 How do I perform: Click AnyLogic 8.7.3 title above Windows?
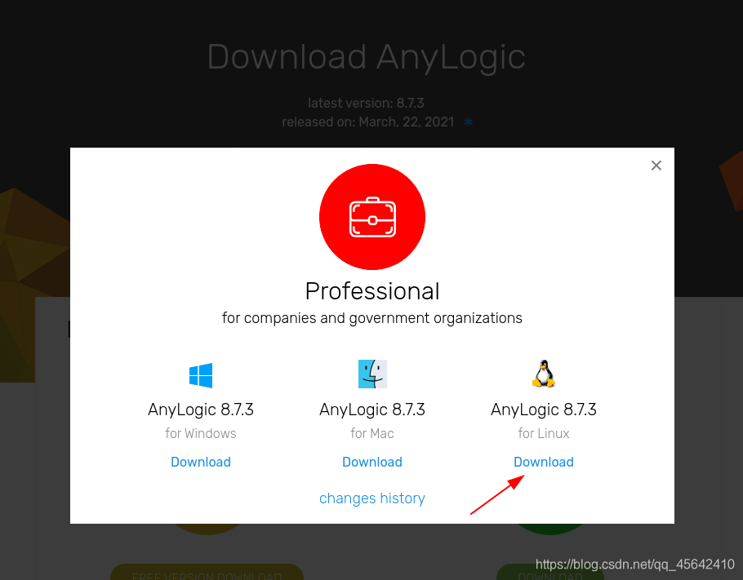pos(200,410)
